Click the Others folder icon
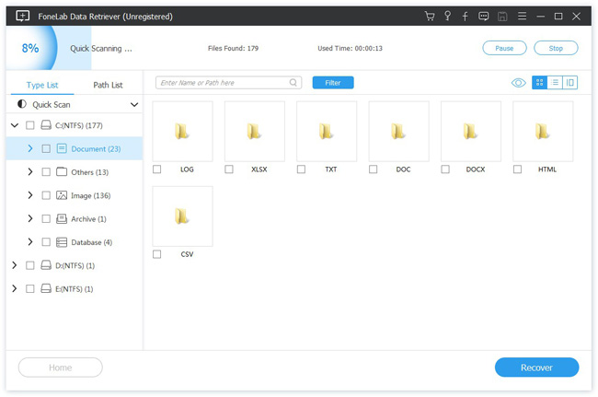 point(62,171)
